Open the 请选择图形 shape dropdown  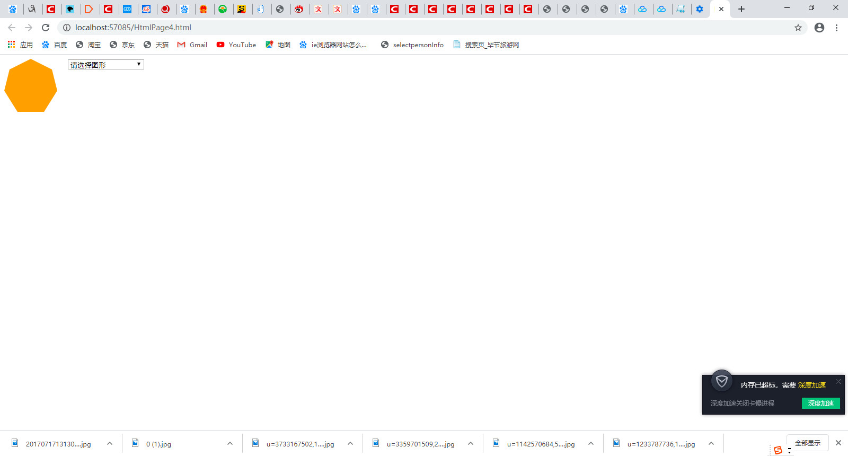pyautogui.click(x=106, y=65)
